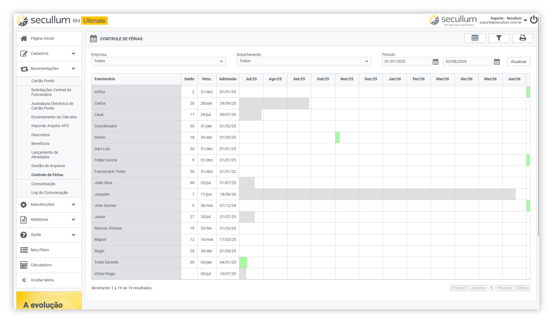This screenshot has width=553, height=323.
Task: Expand the Ajuda menu chevron
Action: pyautogui.click(x=73, y=235)
